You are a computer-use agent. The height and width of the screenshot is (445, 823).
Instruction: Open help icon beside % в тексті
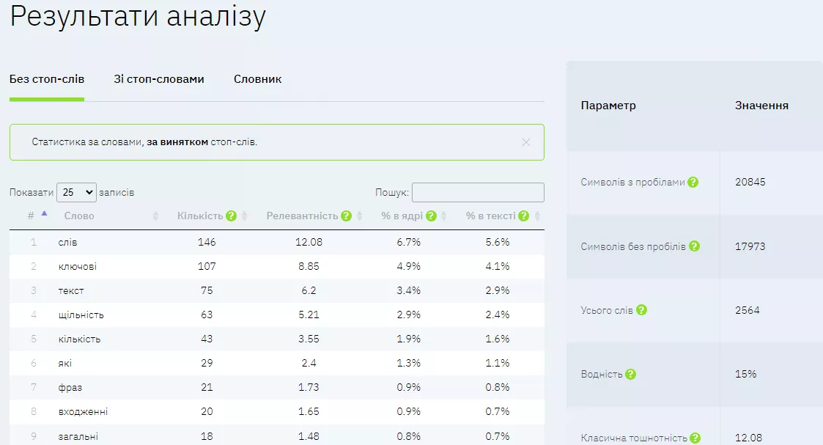coord(523,216)
